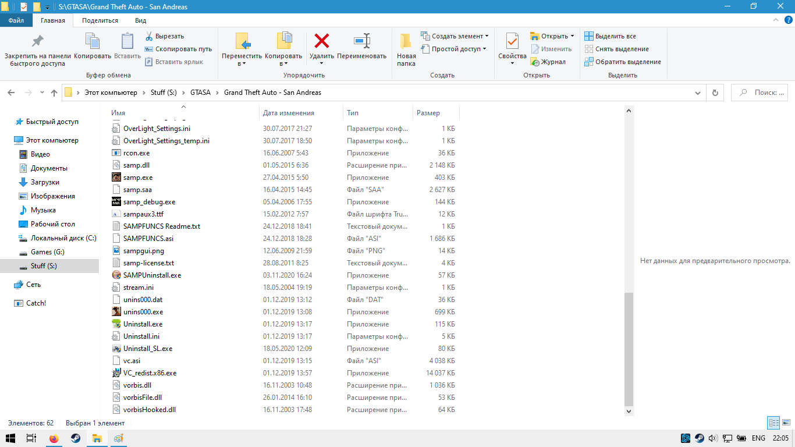Click the Windows Start button

click(10, 438)
